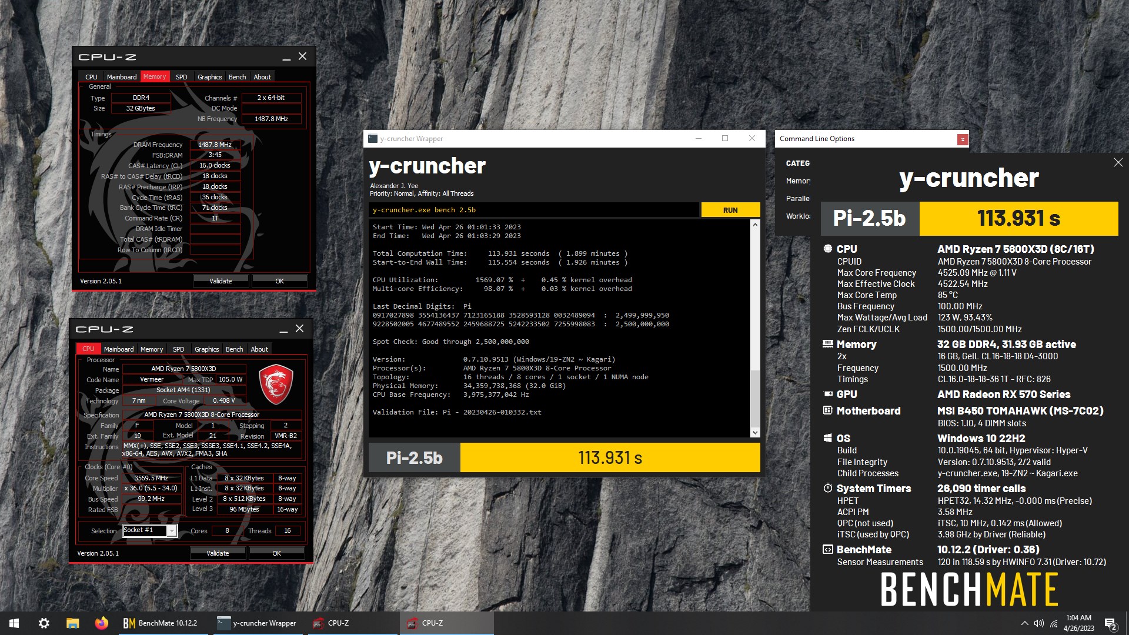Open About tab in lower CPU-Z window
Viewport: 1129px width, 635px height.
click(259, 349)
